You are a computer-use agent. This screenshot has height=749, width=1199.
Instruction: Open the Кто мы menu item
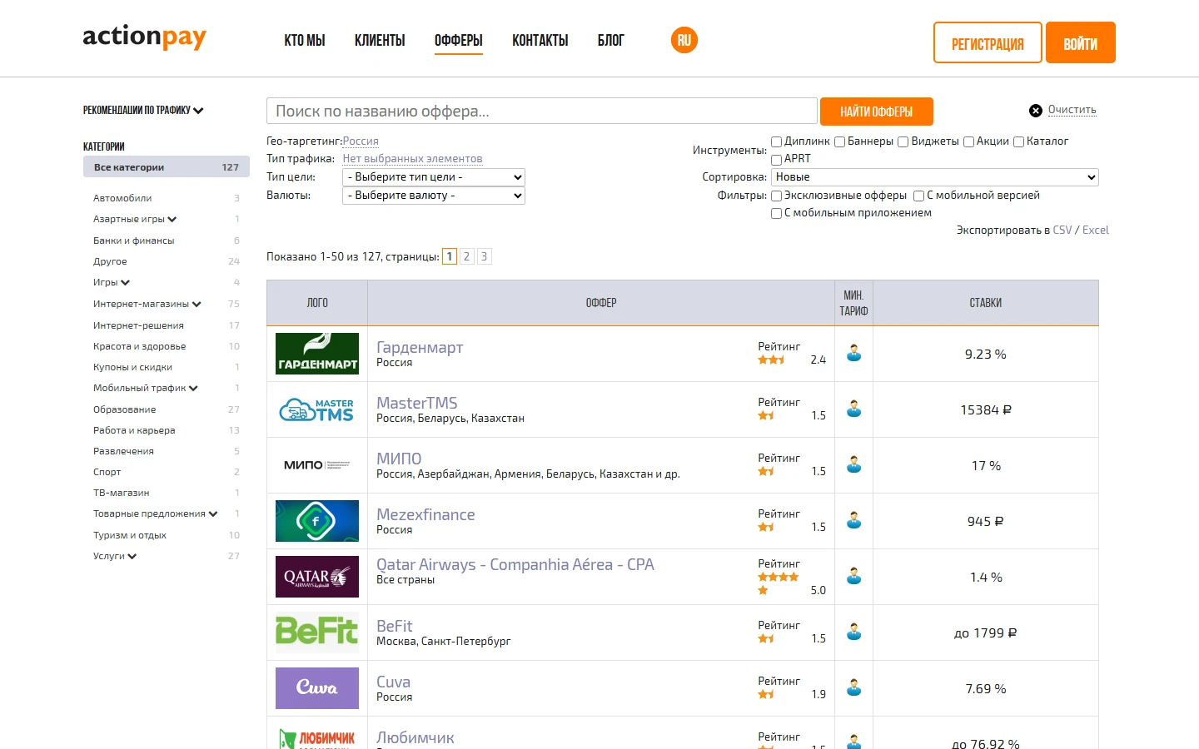click(305, 40)
